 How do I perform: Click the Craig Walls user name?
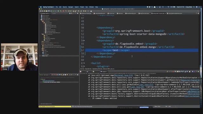click(x=189, y=7)
